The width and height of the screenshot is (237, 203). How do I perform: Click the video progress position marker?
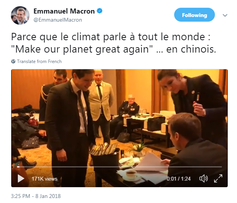(18, 167)
